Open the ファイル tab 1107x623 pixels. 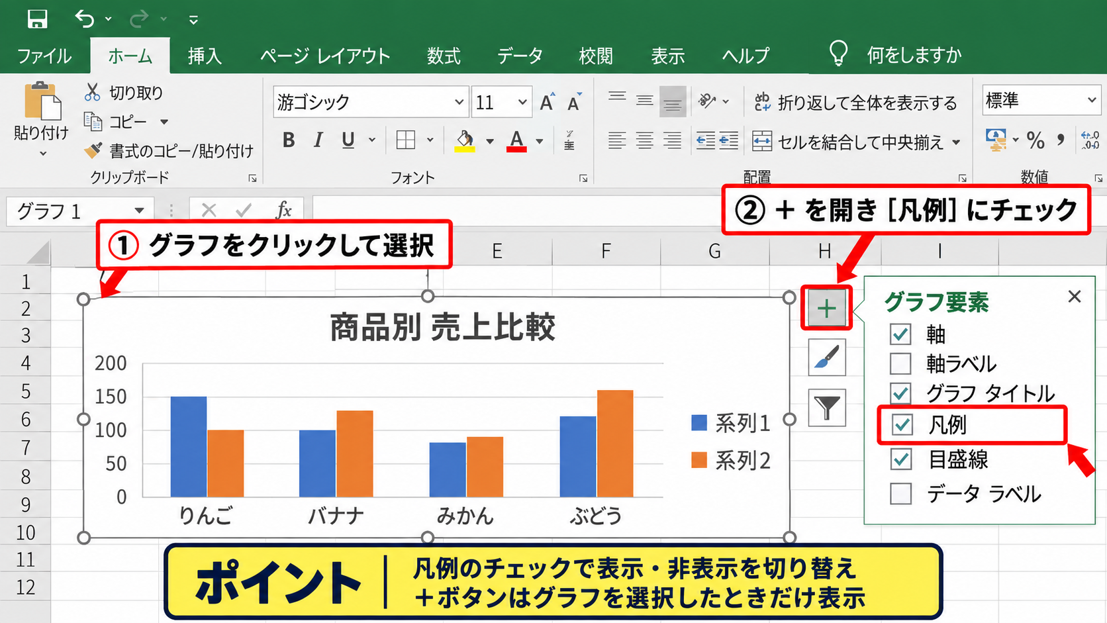click(x=44, y=56)
